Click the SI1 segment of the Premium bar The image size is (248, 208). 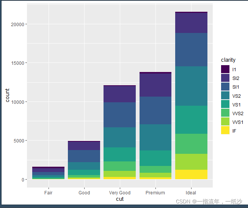click(155, 110)
